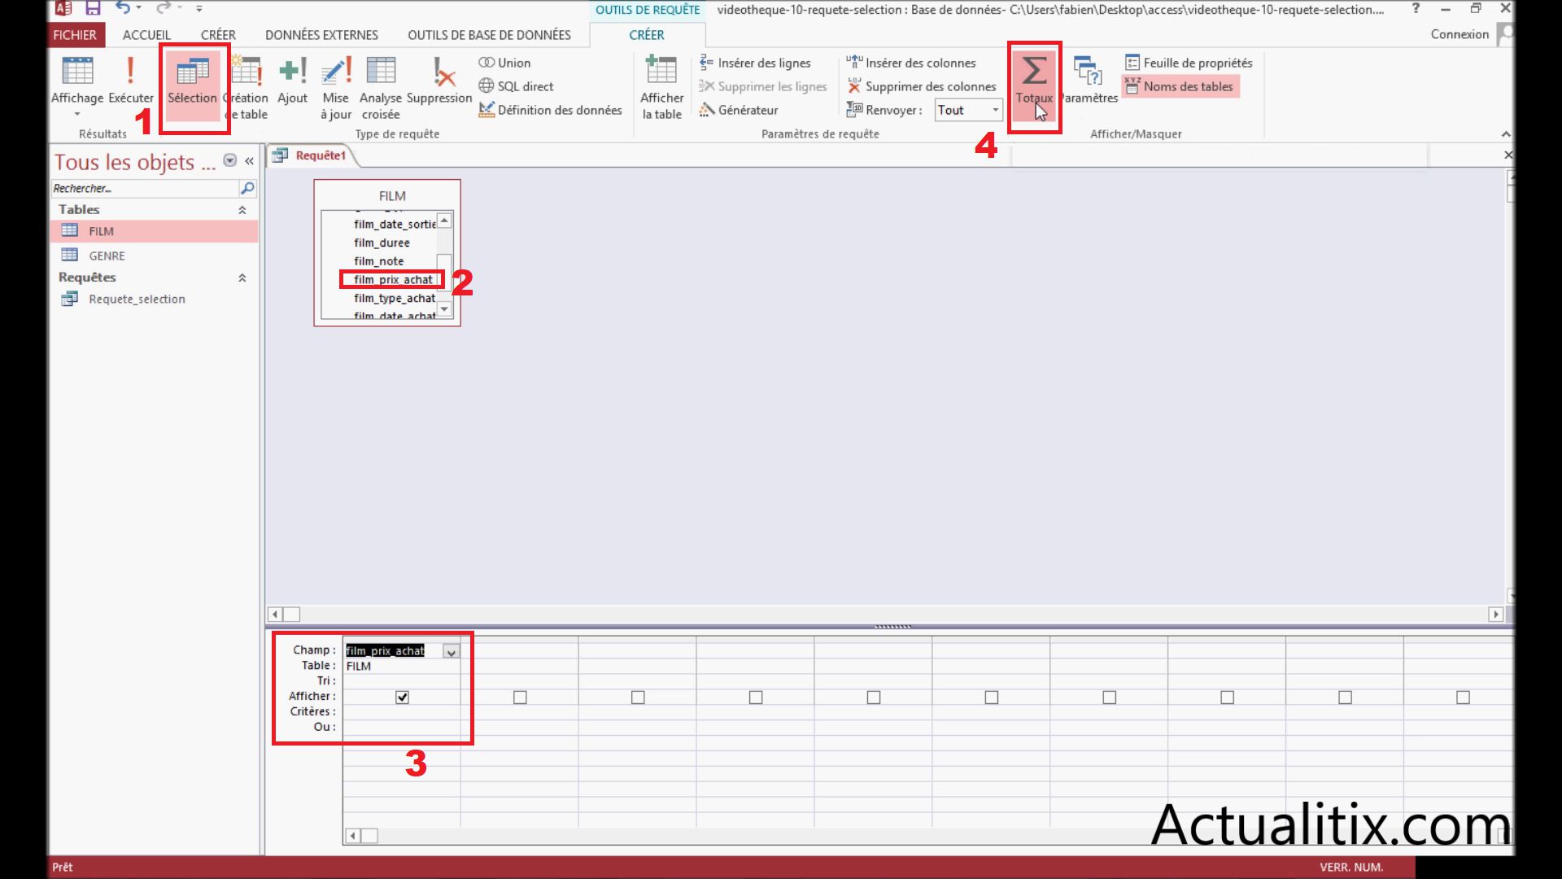Choose the Suppression delete query
The height and width of the screenshot is (879, 1562).
point(439,80)
